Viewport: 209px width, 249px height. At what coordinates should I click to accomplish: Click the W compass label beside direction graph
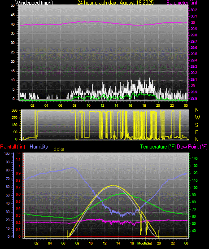[x=197, y=118]
